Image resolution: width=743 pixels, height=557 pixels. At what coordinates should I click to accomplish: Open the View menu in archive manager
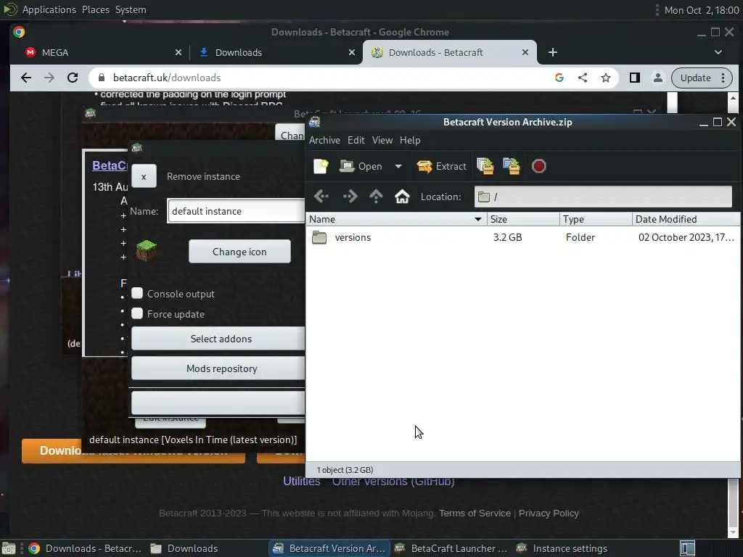pyautogui.click(x=382, y=140)
